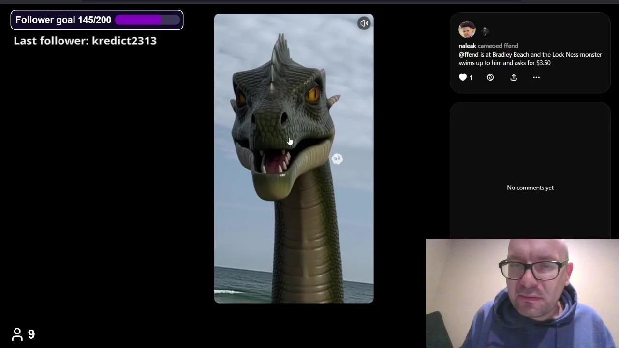Screen dimensions: 619x348
Task: Click the viewer count number 9
Action: [x=31, y=334]
